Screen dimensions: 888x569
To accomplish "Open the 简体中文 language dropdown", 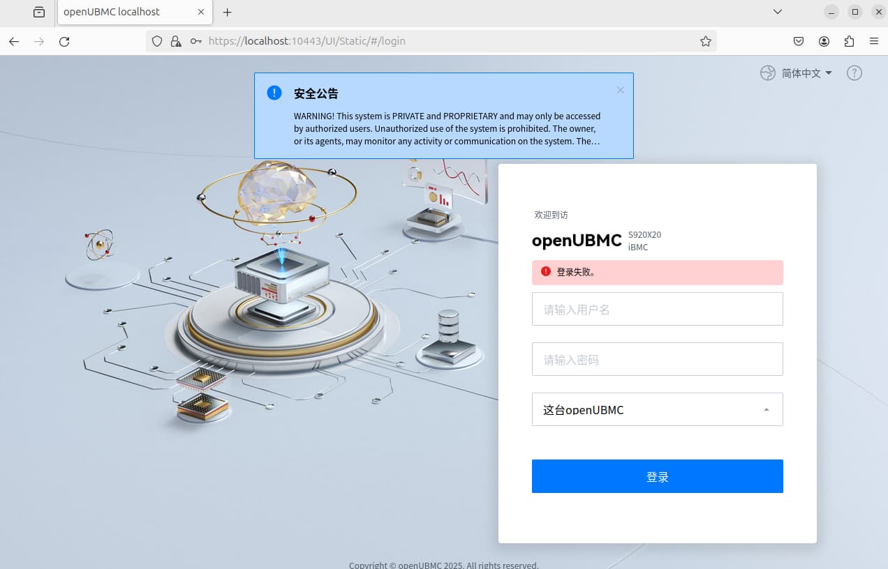I will [x=797, y=73].
